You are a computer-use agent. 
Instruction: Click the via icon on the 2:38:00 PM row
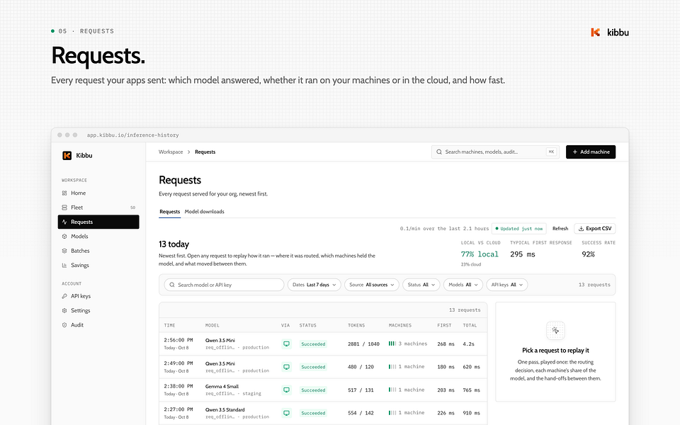(286, 390)
